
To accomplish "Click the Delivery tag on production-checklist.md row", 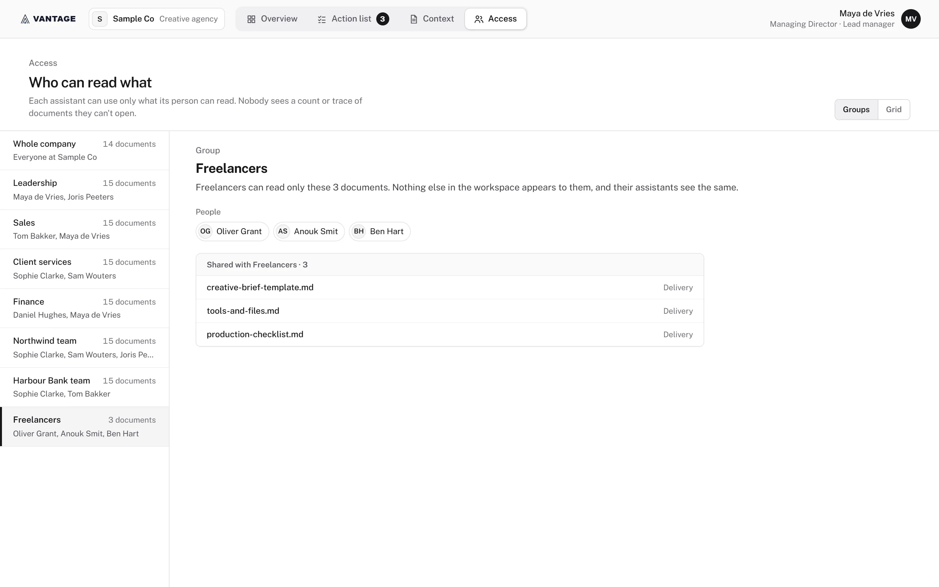I will (678, 335).
